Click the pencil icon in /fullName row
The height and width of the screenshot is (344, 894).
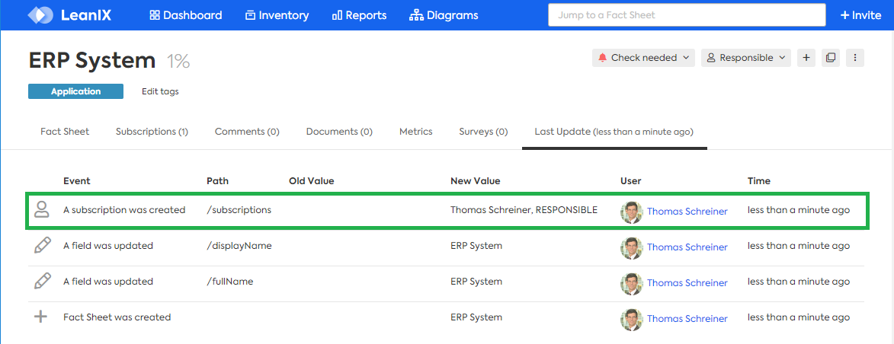click(42, 282)
